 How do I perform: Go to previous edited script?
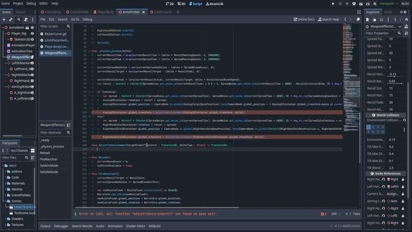pos(345,19)
